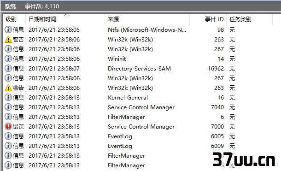Screen dimensions: 281x171
Task: Select the EventLog event 6009 row
Action: tap(142, 146)
